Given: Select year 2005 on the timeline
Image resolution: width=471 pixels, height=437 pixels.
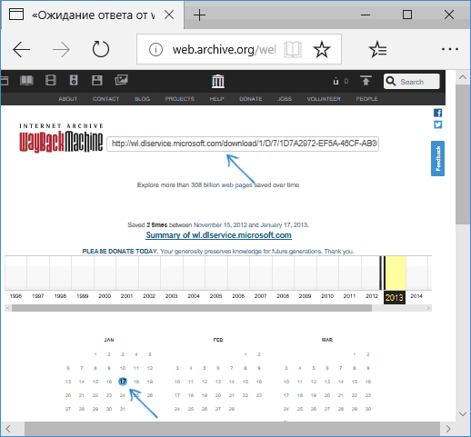Looking at the screenshot, I should [x=215, y=296].
